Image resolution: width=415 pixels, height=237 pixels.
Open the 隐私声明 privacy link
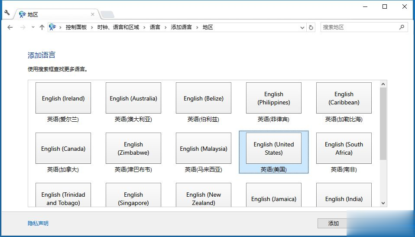(38, 224)
